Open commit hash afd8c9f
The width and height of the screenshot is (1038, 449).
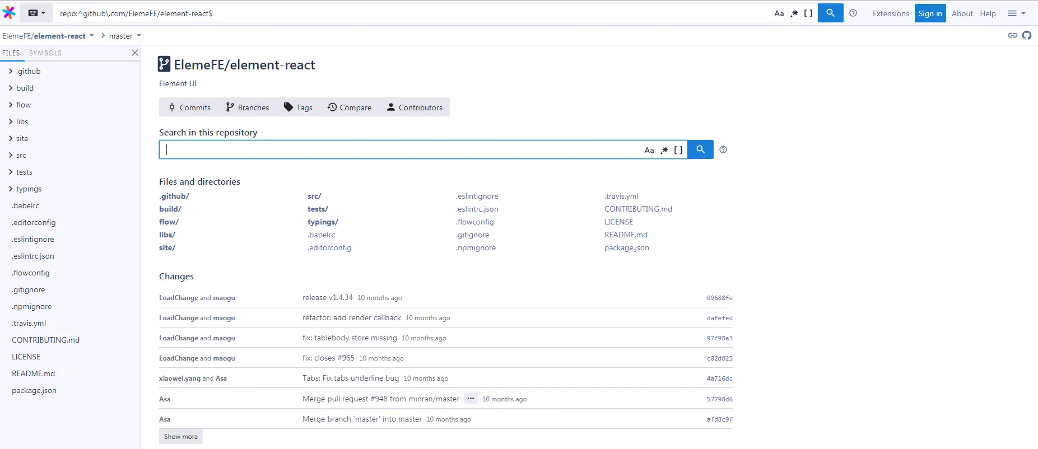point(719,419)
